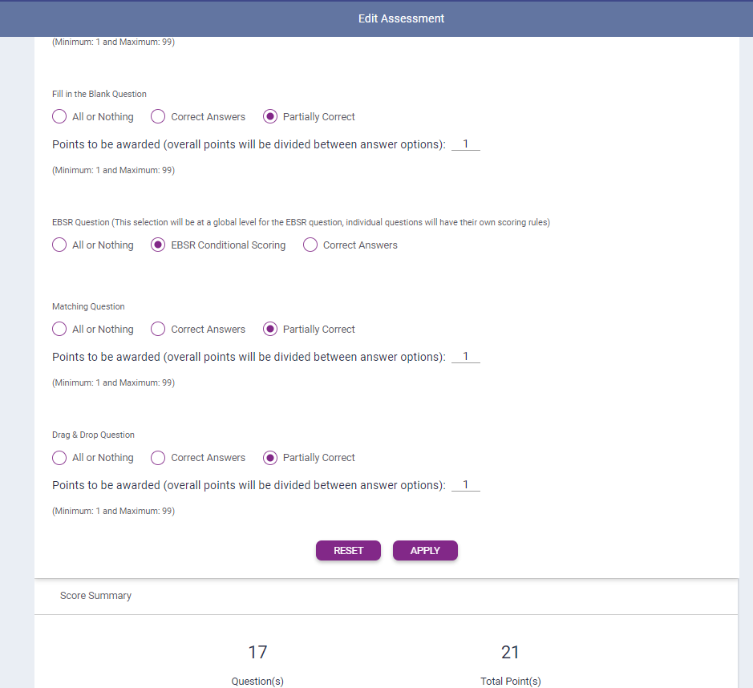Image resolution: width=753 pixels, height=688 pixels.
Task: Click the Total Point(s) value 21
Action: (510, 652)
